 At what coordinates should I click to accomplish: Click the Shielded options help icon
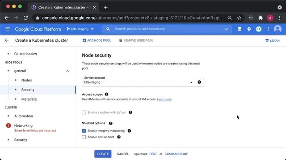pyautogui.click(x=110, y=123)
